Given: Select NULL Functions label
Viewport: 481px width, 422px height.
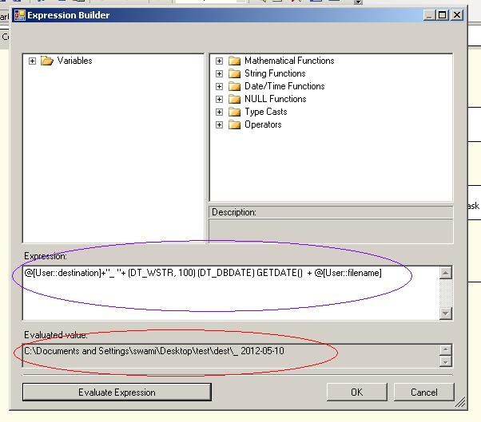Looking at the screenshot, I should pyautogui.click(x=275, y=99).
